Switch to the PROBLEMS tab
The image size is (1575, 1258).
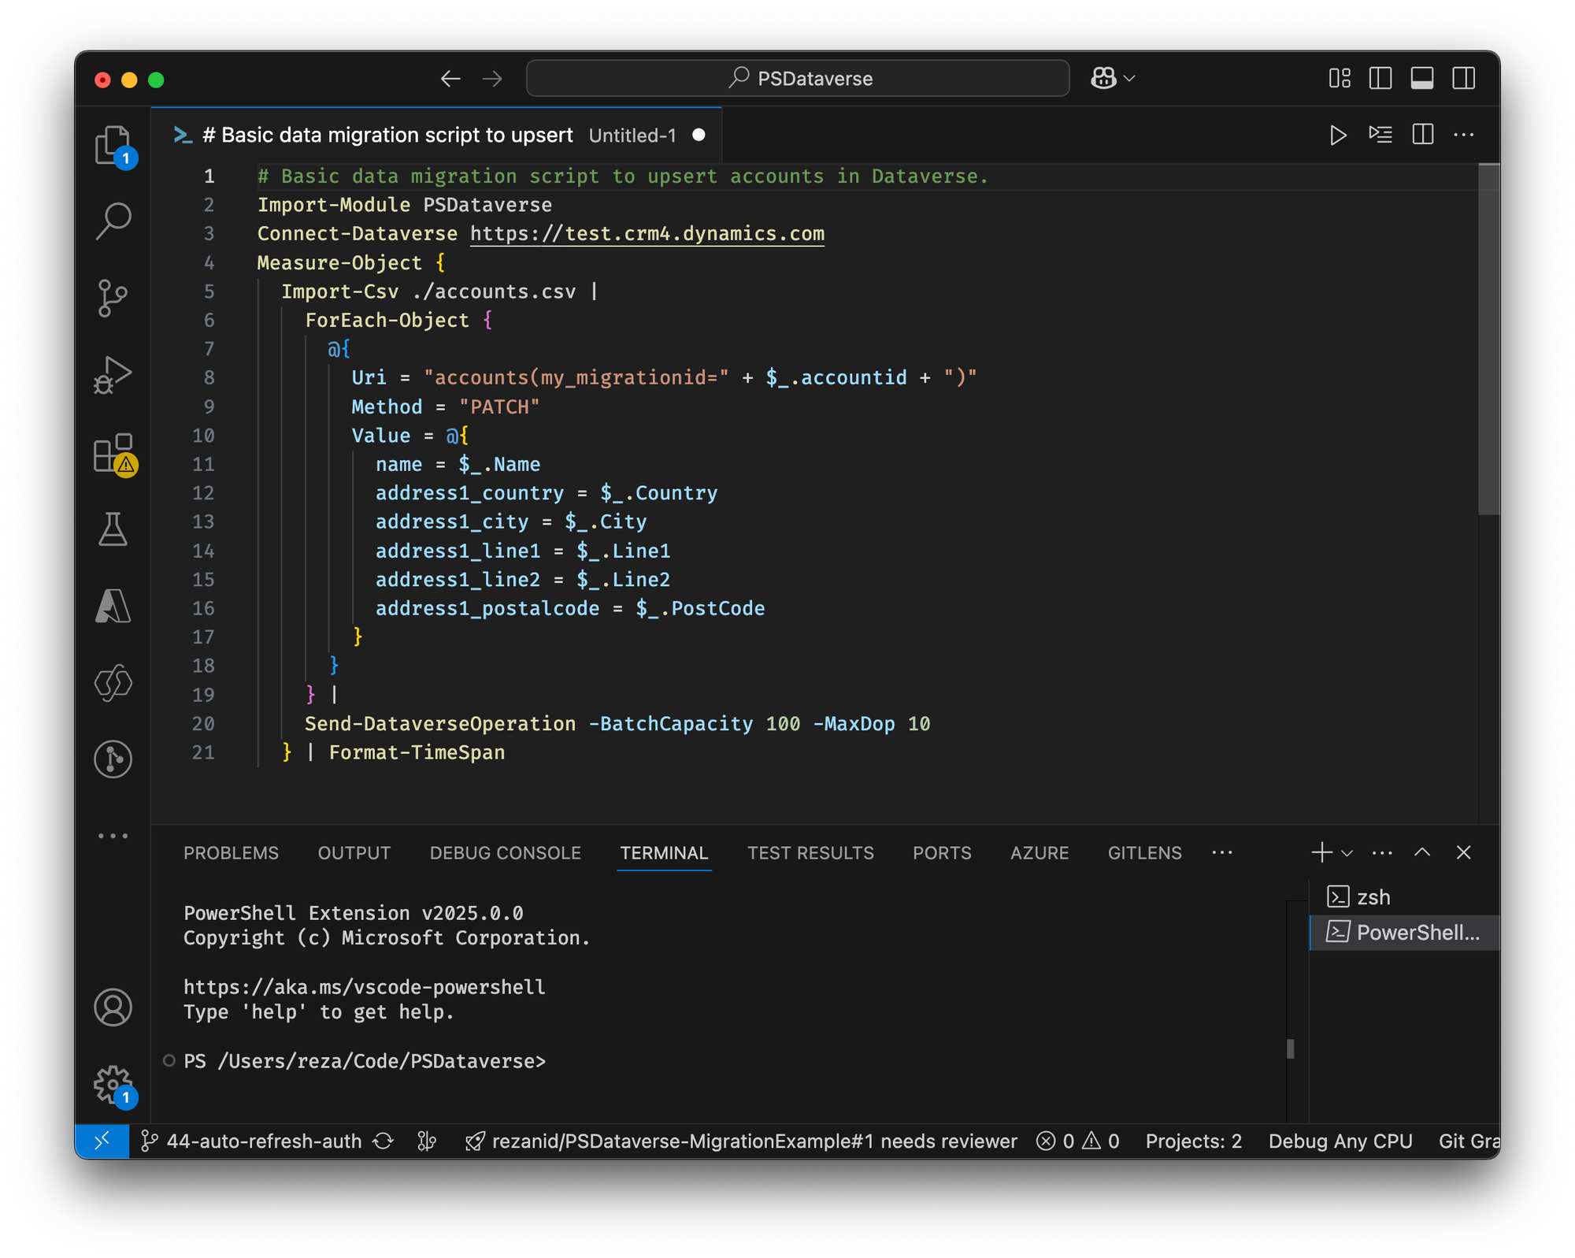(x=231, y=852)
